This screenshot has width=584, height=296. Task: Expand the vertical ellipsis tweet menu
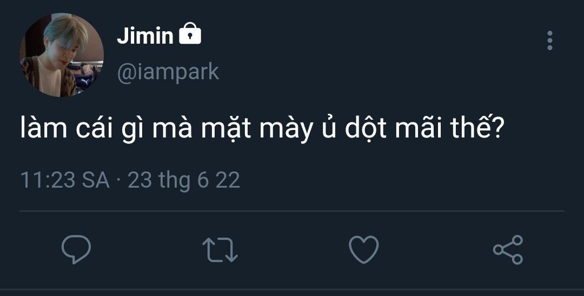coord(550,40)
